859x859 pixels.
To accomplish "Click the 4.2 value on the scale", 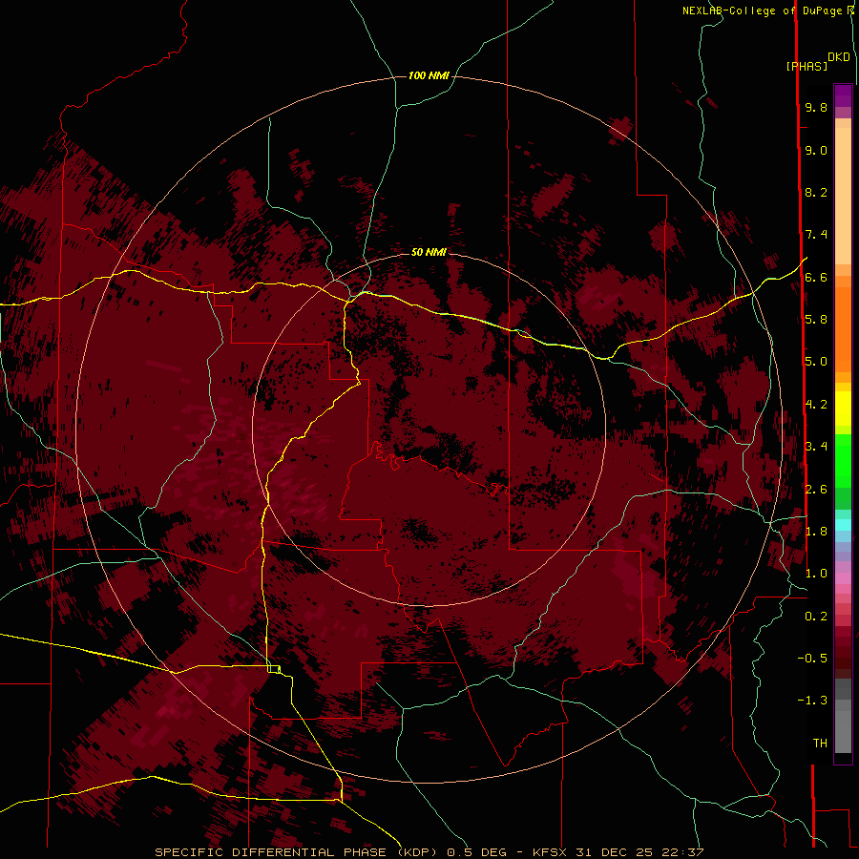I will pos(816,405).
